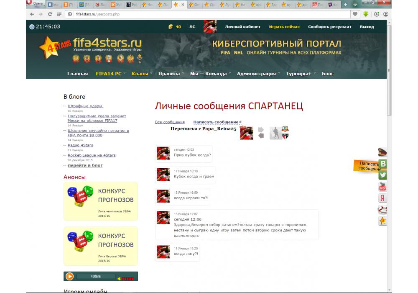Mute the radio with the speaker icon
Screen dimensions: 418x293
point(119,278)
